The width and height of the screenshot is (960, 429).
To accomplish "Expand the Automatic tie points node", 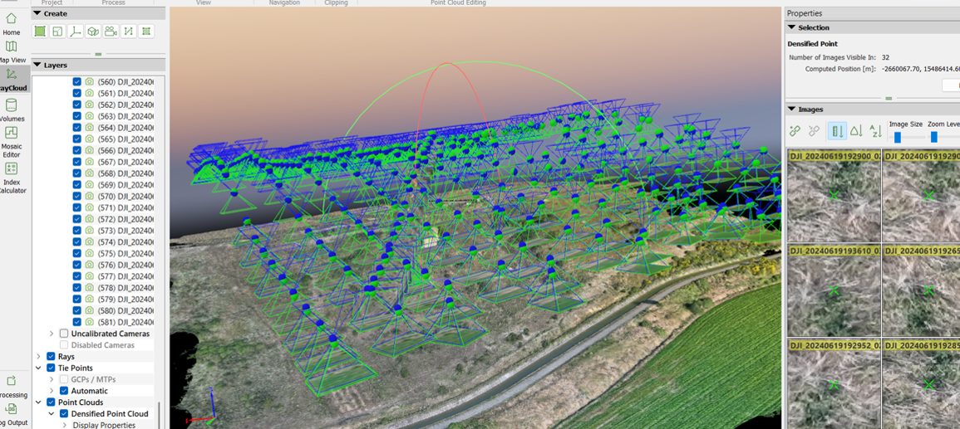I will [x=51, y=391].
